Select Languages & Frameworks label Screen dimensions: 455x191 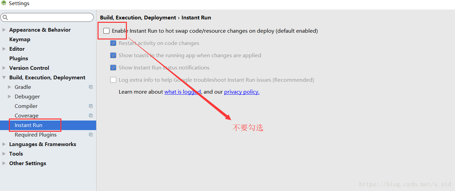pyautogui.click(x=43, y=144)
